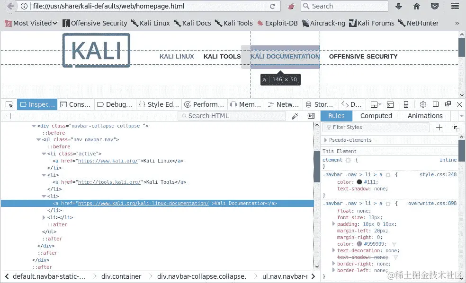
Task: Open the sidebar tabs overflow dropdown
Action: pos(462,116)
